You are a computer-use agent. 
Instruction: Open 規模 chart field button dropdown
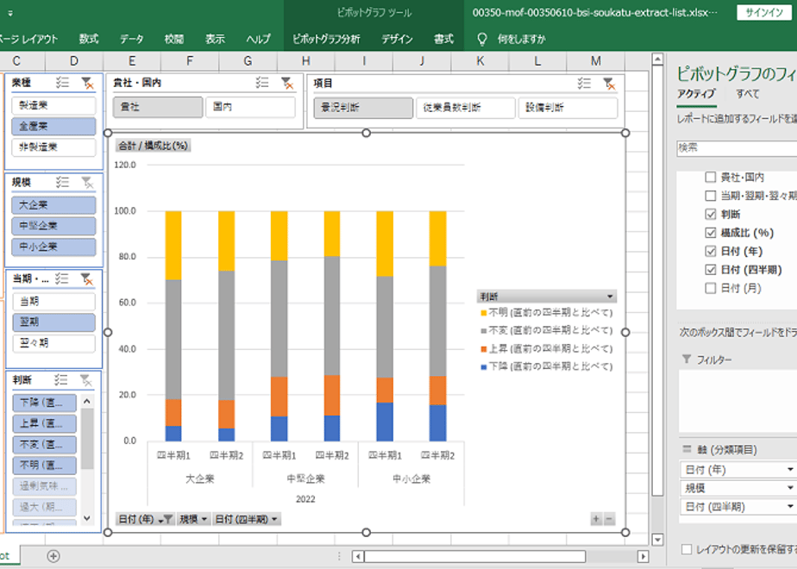192,519
